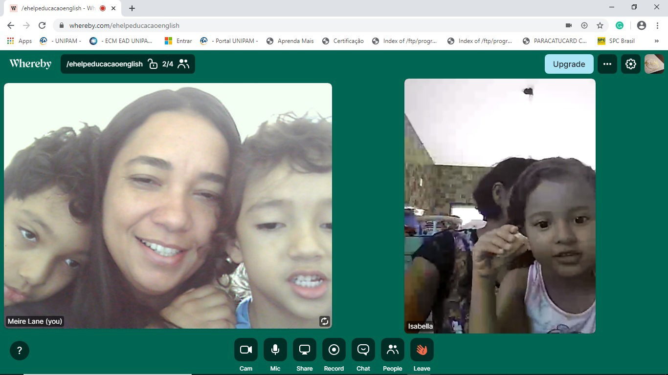
Task: Leave the meeting
Action: click(x=422, y=350)
